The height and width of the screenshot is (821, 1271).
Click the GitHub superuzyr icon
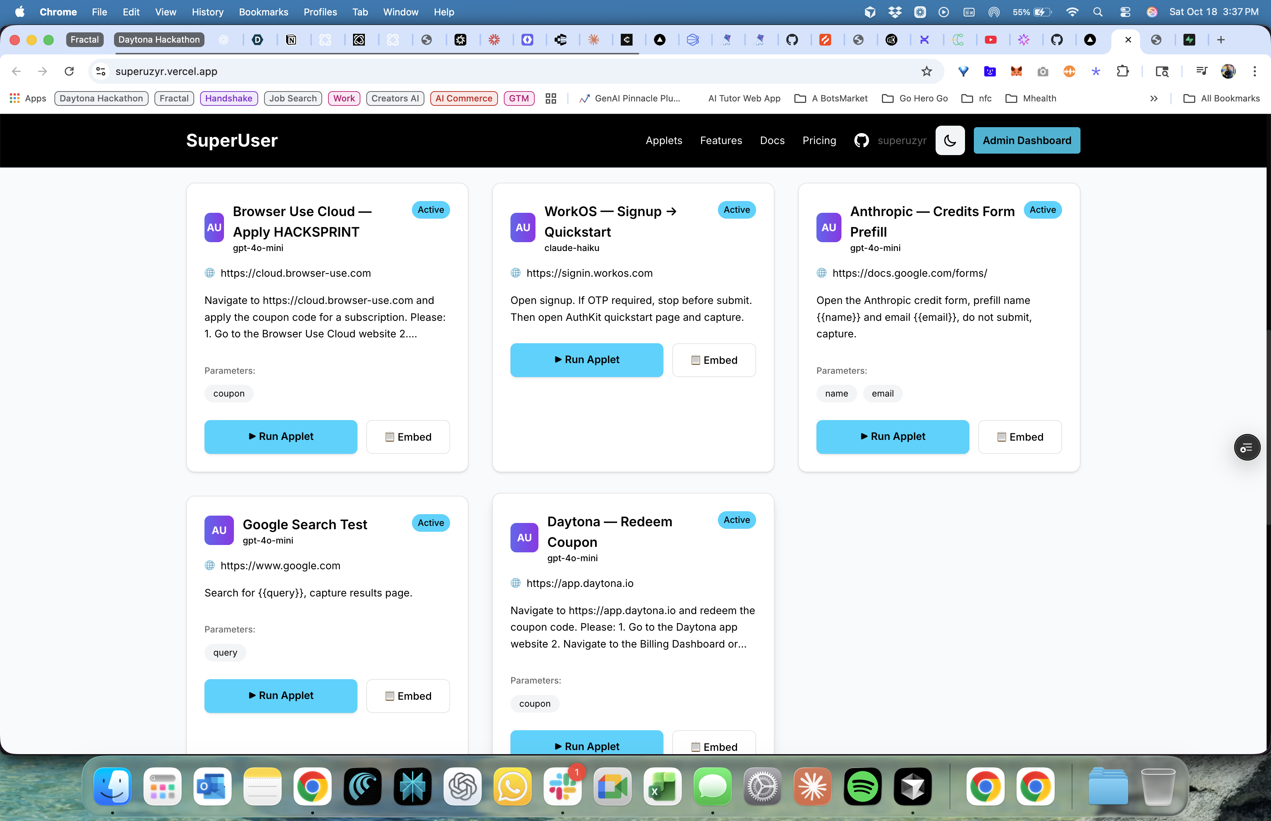pyautogui.click(x=861, y=140)
